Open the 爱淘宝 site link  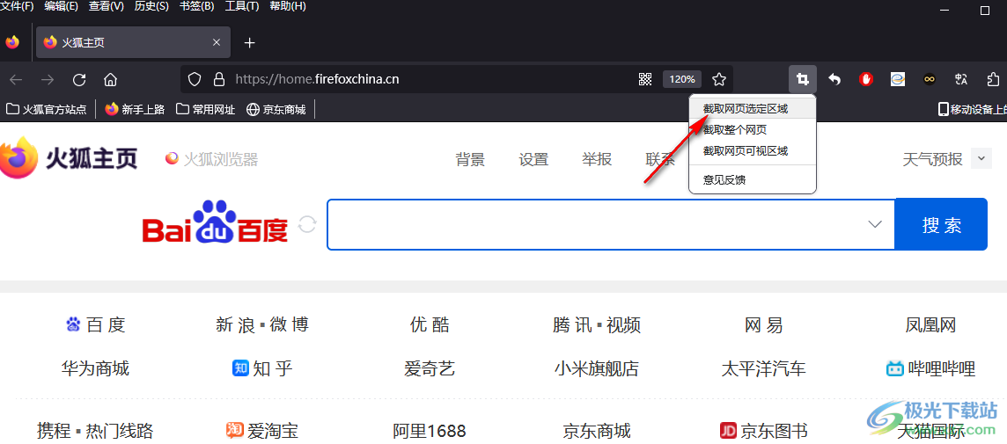[262, 430]
